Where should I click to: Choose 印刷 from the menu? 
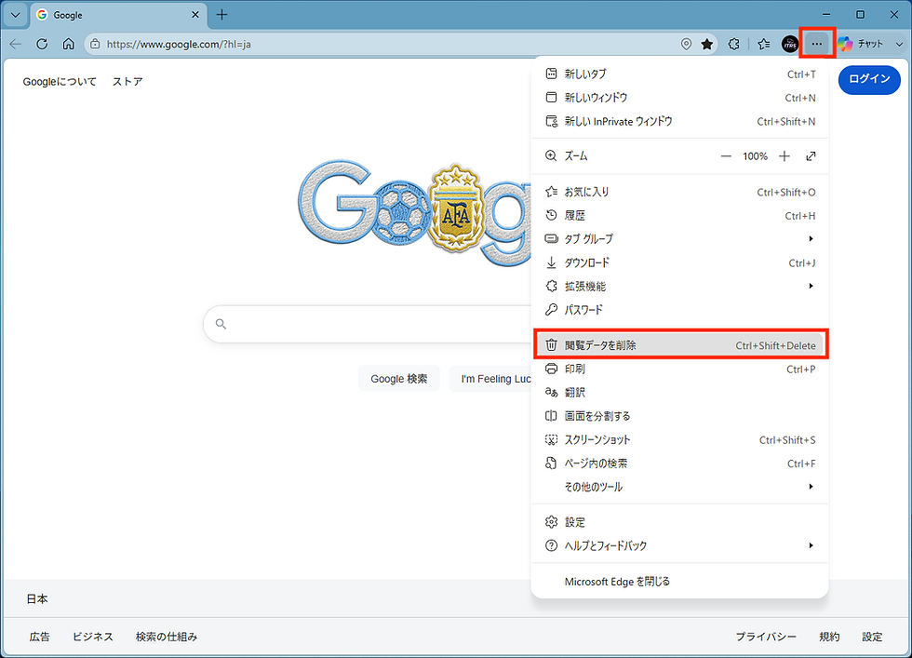[679, 369]
